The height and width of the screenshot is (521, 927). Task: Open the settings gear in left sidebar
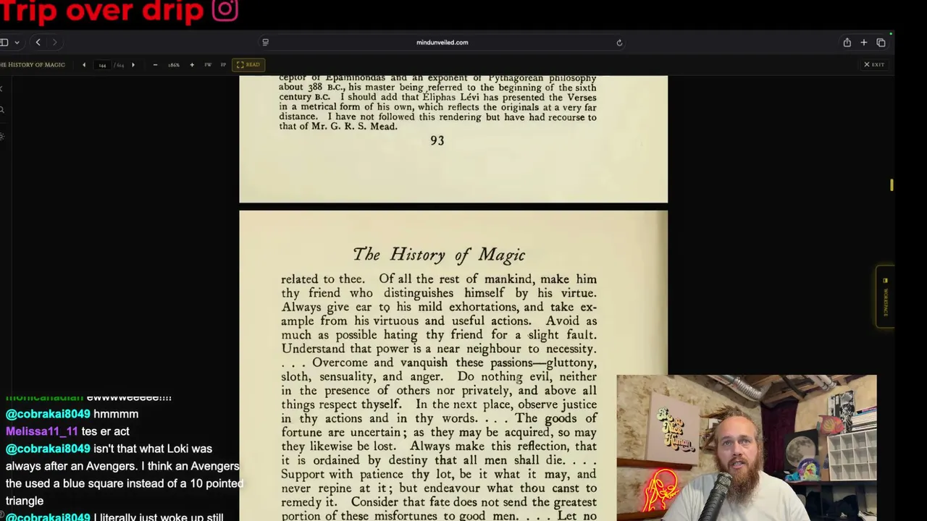tap(2, 136)
